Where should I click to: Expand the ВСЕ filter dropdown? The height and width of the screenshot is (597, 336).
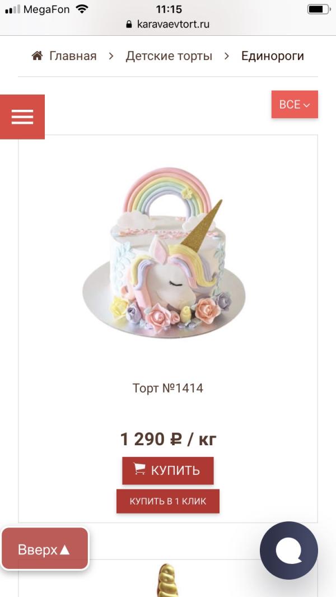point(295,104)
